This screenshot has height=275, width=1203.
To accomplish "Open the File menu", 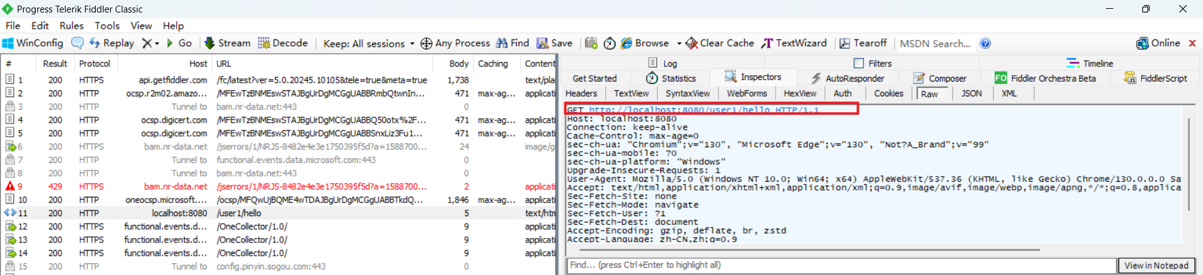I will [x=13, y=26].
